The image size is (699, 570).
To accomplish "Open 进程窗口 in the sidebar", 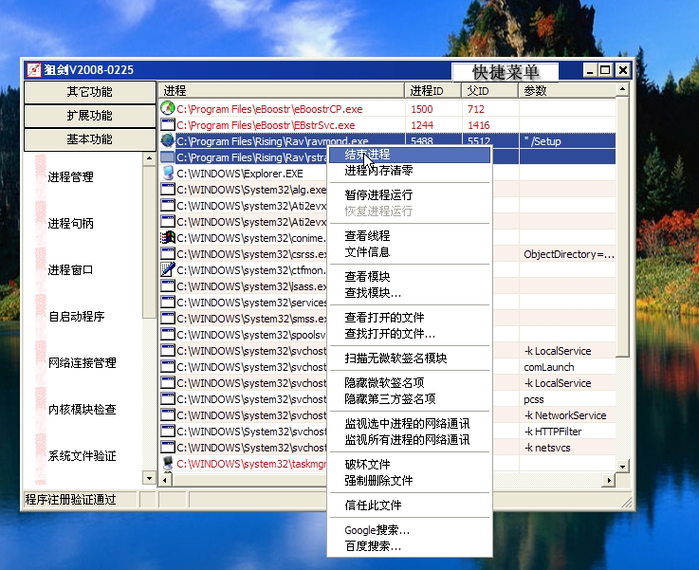I will [70, 270].
